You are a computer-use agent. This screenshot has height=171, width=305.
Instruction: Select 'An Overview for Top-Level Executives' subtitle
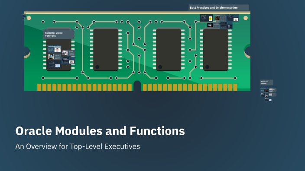pyautogui.click(x=78, y=146)
